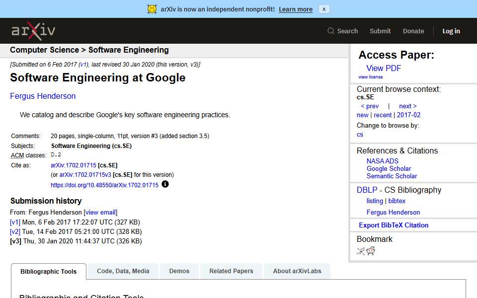
Task: Click the DOI info icon
Action: click(x=165, y=184)
